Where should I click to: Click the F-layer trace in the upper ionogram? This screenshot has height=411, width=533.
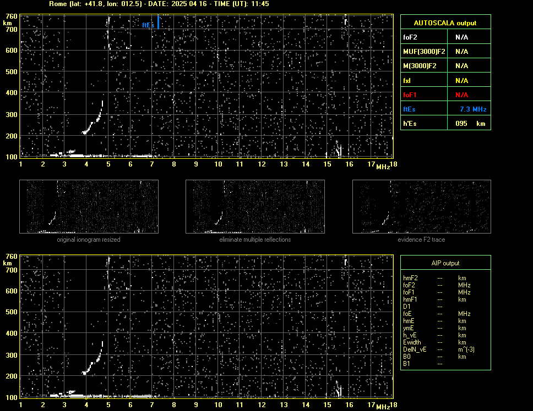click(x=93, y=118)
